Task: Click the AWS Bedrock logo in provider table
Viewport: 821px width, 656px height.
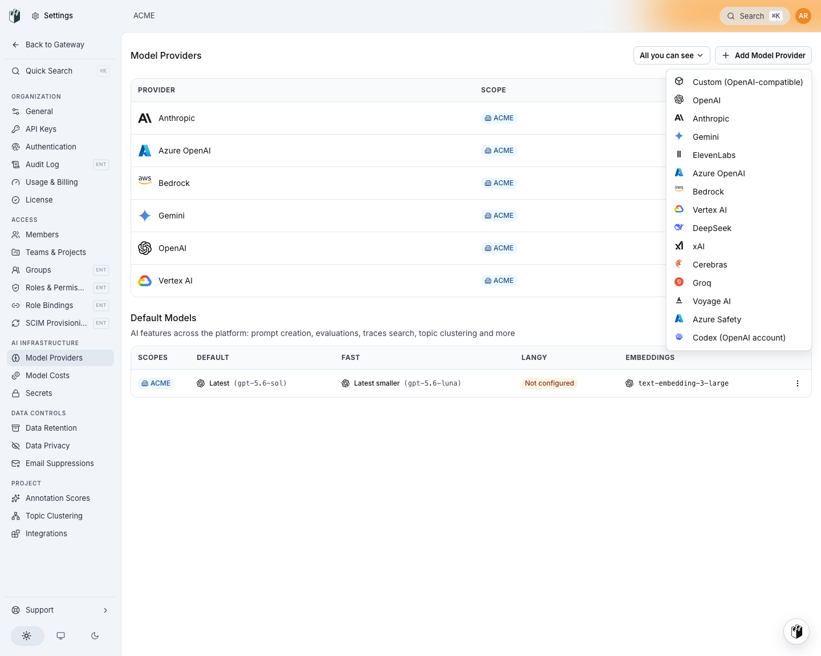Action: pos(145,180)
